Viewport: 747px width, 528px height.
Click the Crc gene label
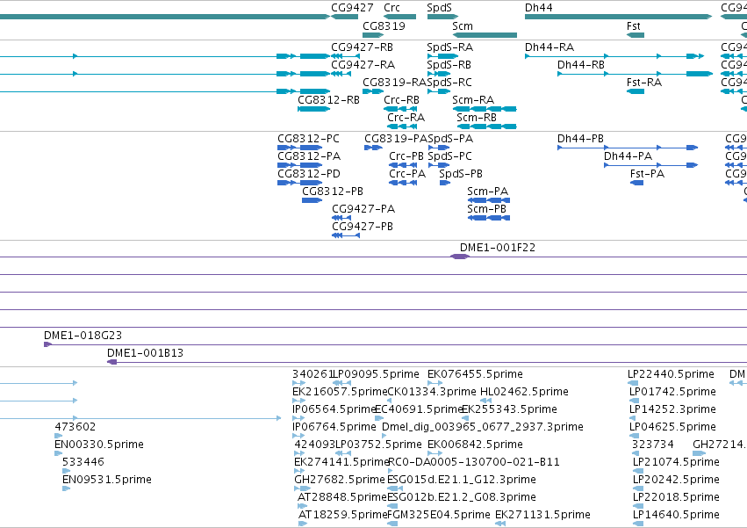click(x=391, y=8)
